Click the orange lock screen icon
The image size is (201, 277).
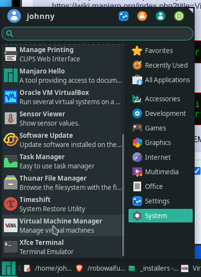coord(142,16)
